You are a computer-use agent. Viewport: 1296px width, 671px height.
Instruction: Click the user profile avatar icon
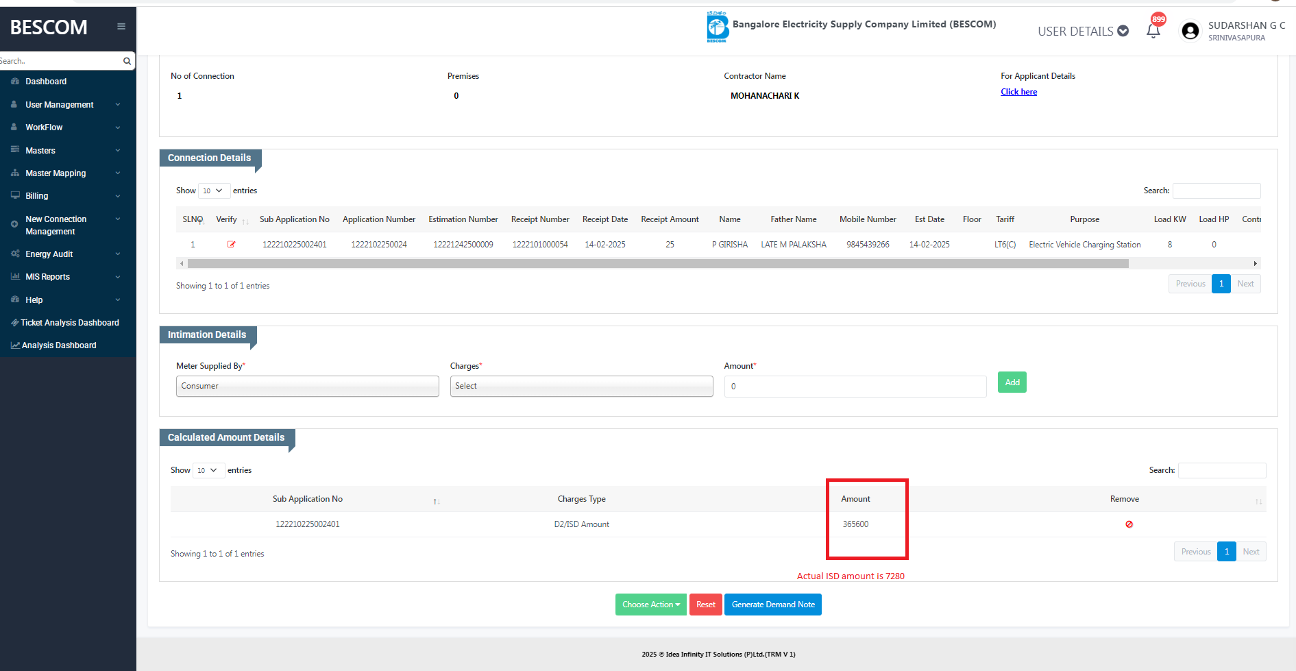[x=1190, y=31]
